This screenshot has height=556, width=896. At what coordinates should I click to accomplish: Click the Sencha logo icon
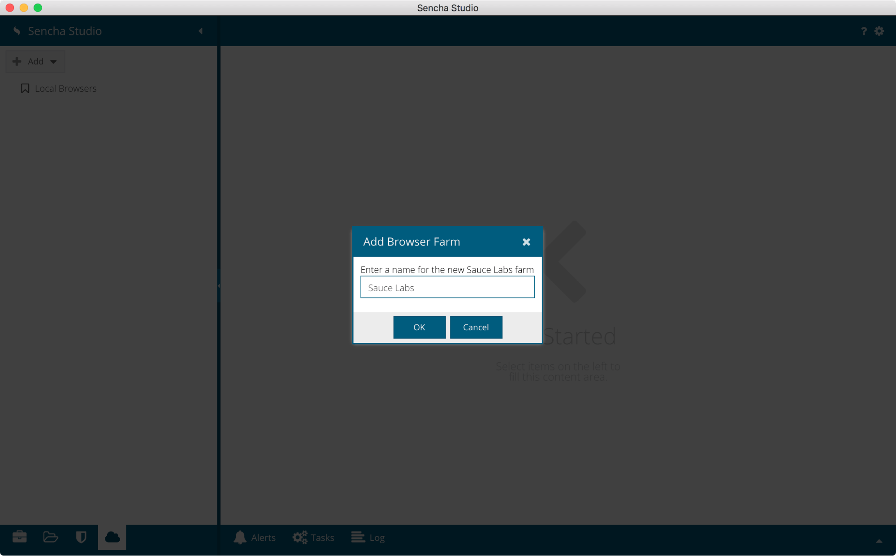coord(17,31)
